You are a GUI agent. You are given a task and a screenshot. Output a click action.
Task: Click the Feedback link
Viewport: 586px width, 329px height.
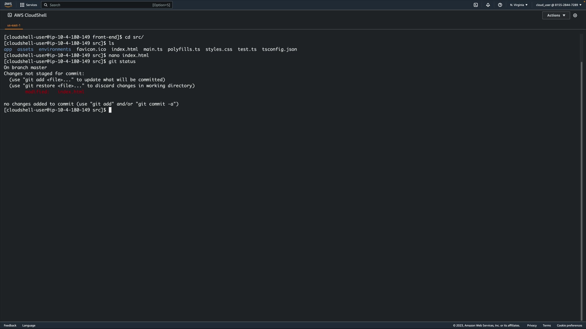[x=10, y=325]
